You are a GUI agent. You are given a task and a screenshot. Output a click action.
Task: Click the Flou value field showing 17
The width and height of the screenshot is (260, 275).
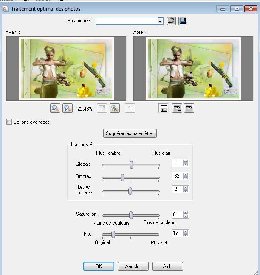click(178, 233)
